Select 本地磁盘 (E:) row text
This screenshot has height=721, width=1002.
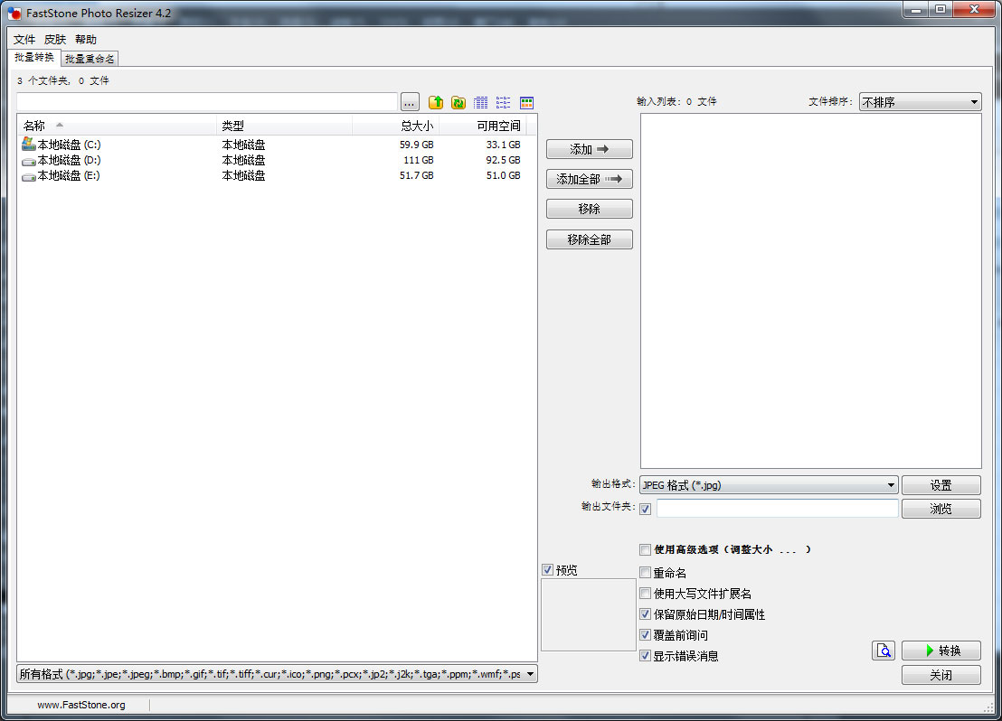tap(69, 175)
